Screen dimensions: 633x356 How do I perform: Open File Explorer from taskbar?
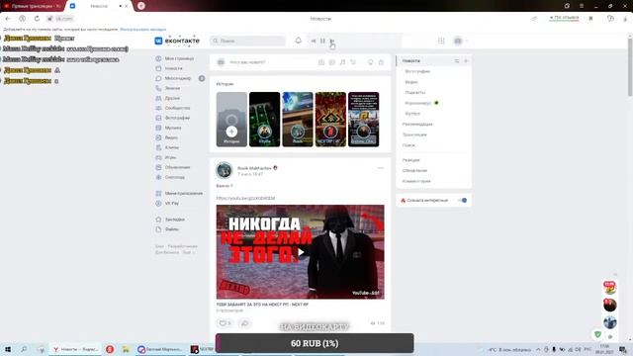coord(126,349)
